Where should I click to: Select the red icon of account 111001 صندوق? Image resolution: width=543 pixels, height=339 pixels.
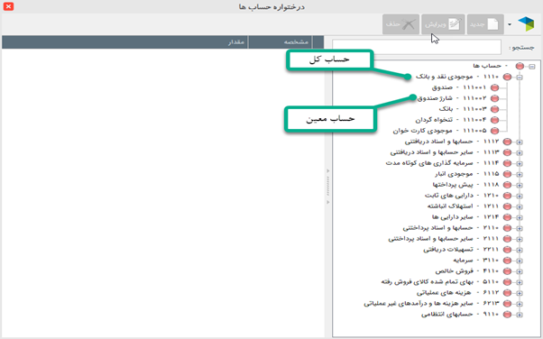click(495, 87)
